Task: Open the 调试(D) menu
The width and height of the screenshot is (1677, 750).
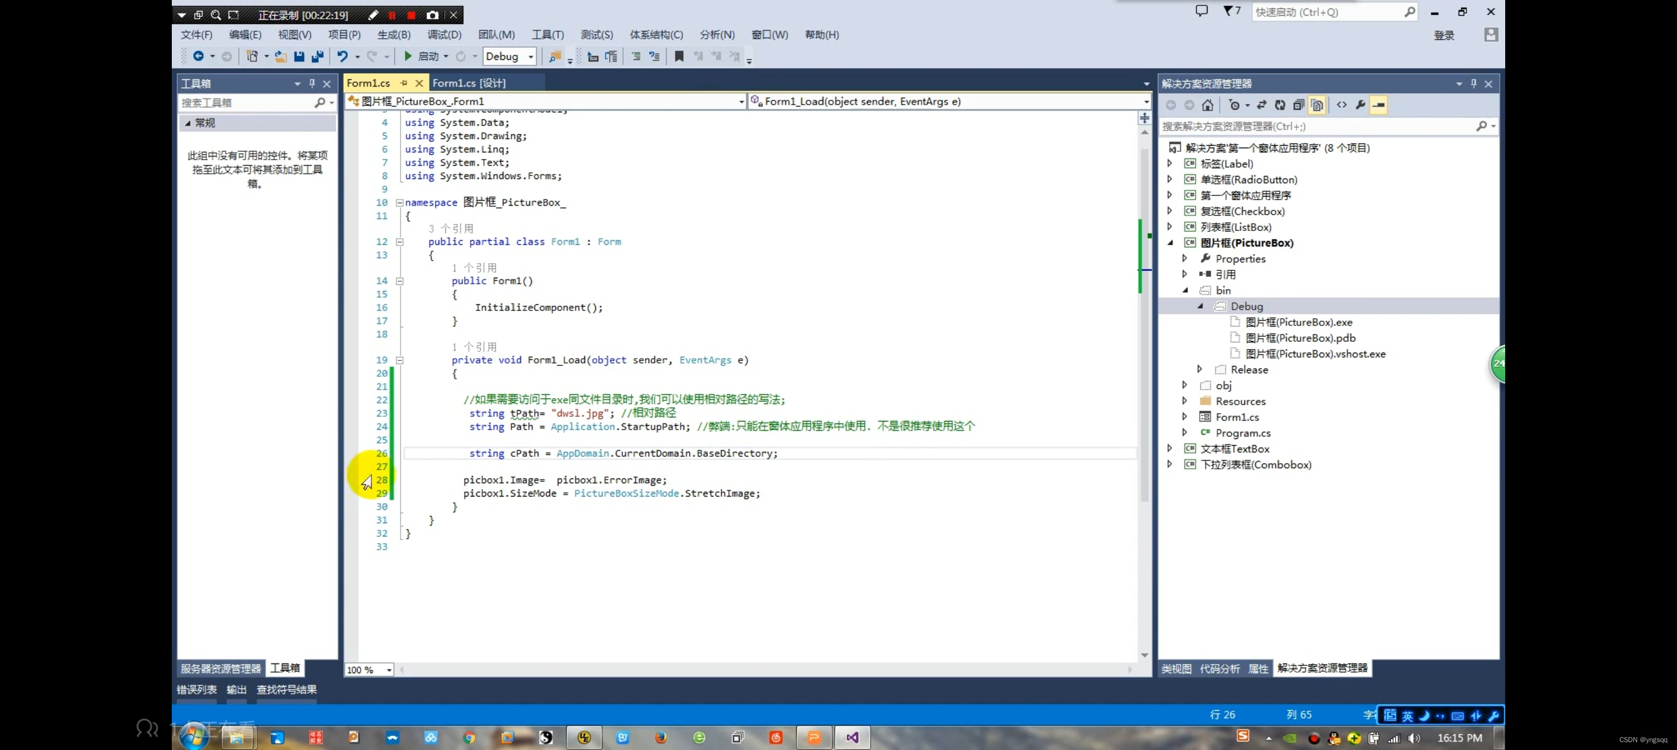Action: [444, 34]
